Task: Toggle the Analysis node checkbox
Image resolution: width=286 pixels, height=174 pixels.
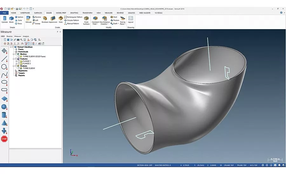Action: click(16, 66)
